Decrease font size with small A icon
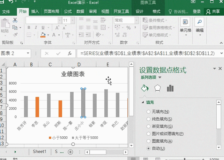The height and width of the screenshot is (160, 224). click(64, 28)
